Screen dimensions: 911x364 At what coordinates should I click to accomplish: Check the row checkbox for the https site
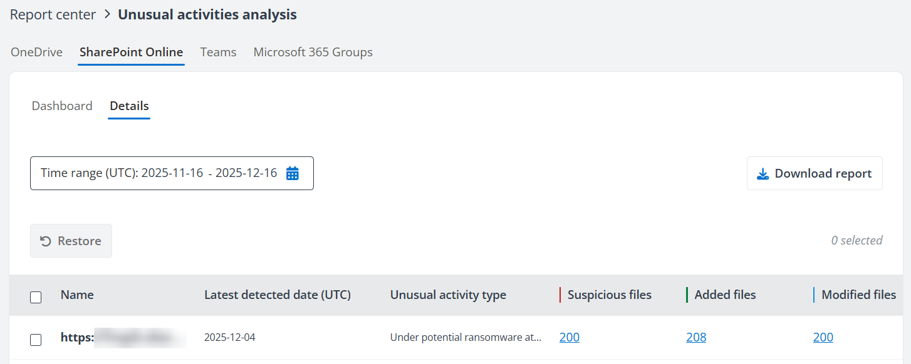click(36, 340)
